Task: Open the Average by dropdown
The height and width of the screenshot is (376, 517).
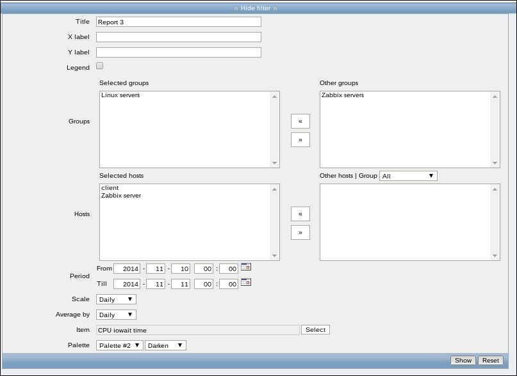Action: pyautogui.click(x=116, y=315)
